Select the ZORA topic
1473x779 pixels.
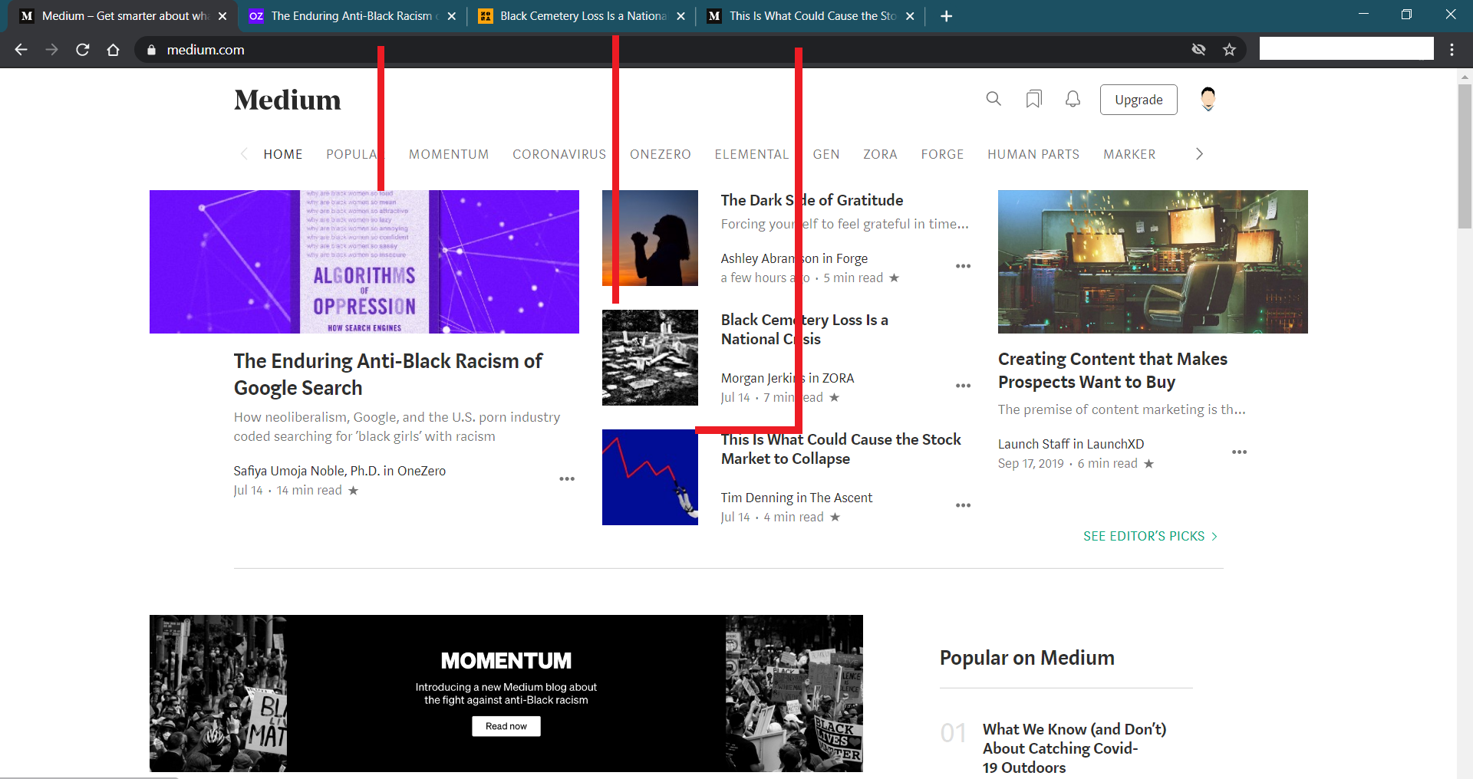click(880, 154)
